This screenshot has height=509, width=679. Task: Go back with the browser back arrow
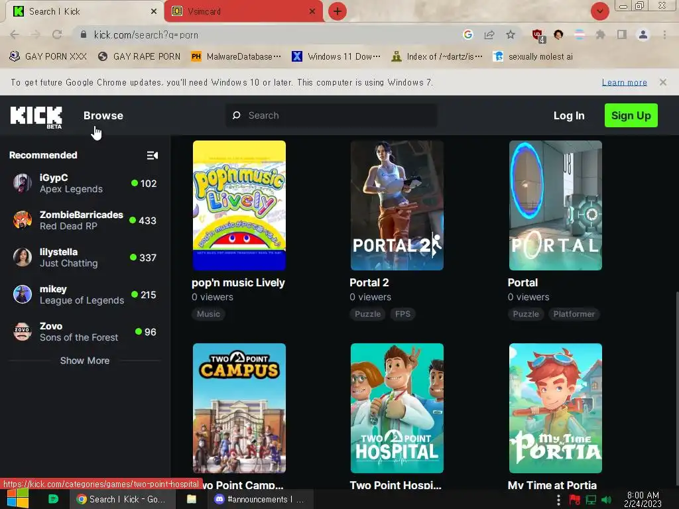[x=15, y=34]
